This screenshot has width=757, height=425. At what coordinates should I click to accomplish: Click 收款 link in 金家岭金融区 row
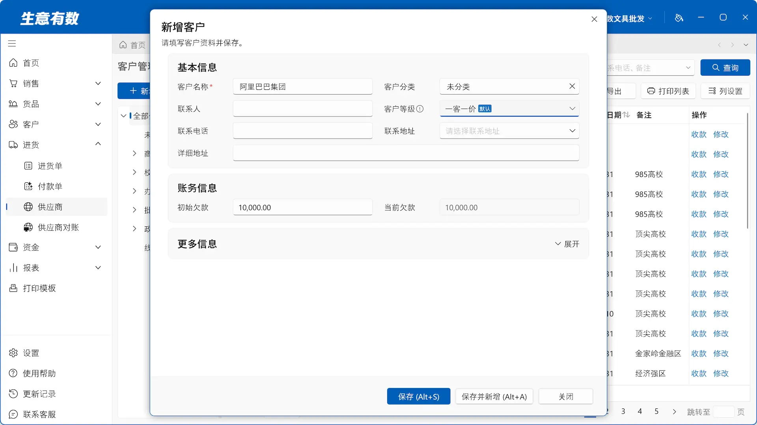(699, 354)
